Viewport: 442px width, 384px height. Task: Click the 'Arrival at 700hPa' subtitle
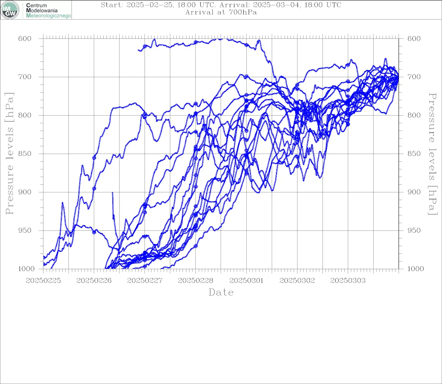click(221, 12)
